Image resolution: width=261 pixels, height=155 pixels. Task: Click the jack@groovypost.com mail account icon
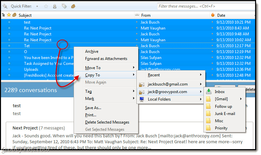[x=142, y=92]
